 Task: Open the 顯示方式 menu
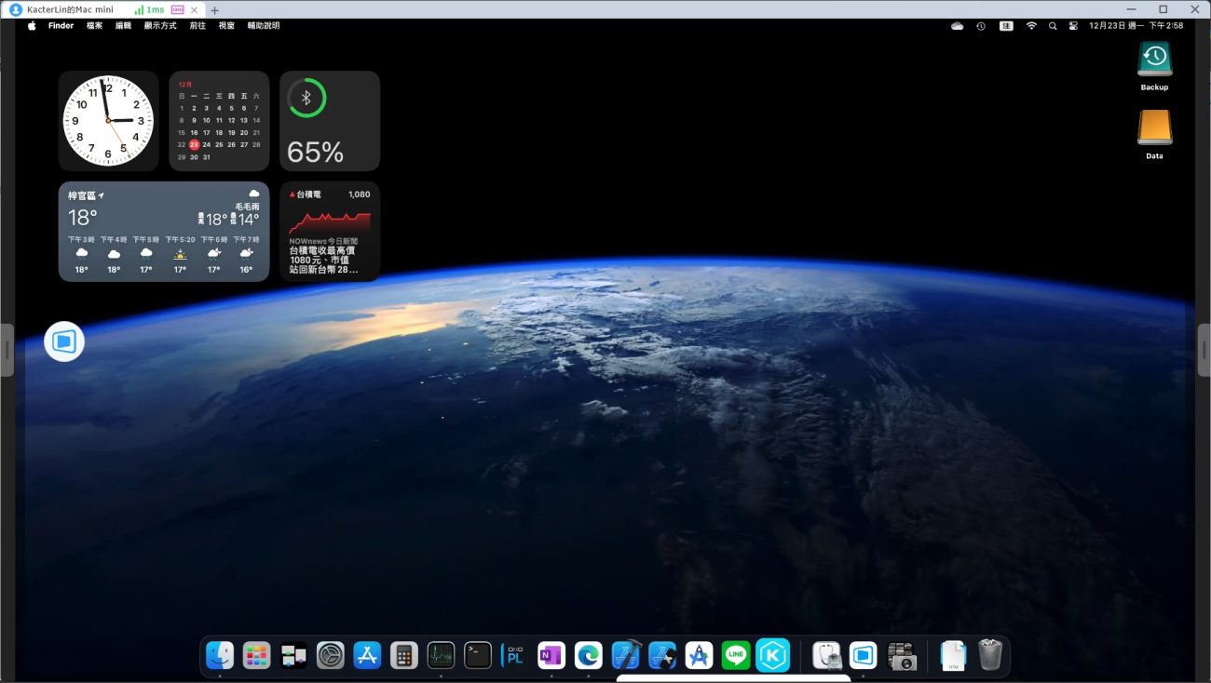(x=160, y=26)
